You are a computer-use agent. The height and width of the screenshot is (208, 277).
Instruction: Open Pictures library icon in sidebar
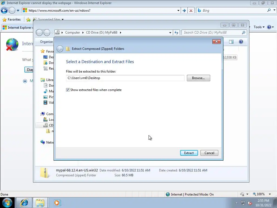(x=45, y=97)
